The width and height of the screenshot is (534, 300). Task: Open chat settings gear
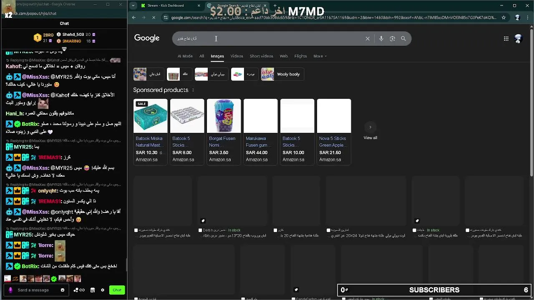(102, 290)
